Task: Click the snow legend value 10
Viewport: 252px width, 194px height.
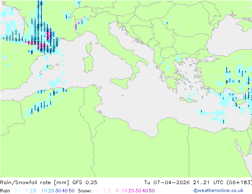Action: (x=124, y=191)
